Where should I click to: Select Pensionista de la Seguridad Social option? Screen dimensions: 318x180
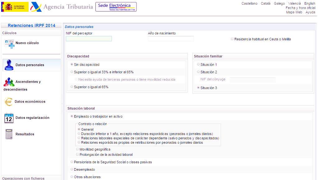72,162
